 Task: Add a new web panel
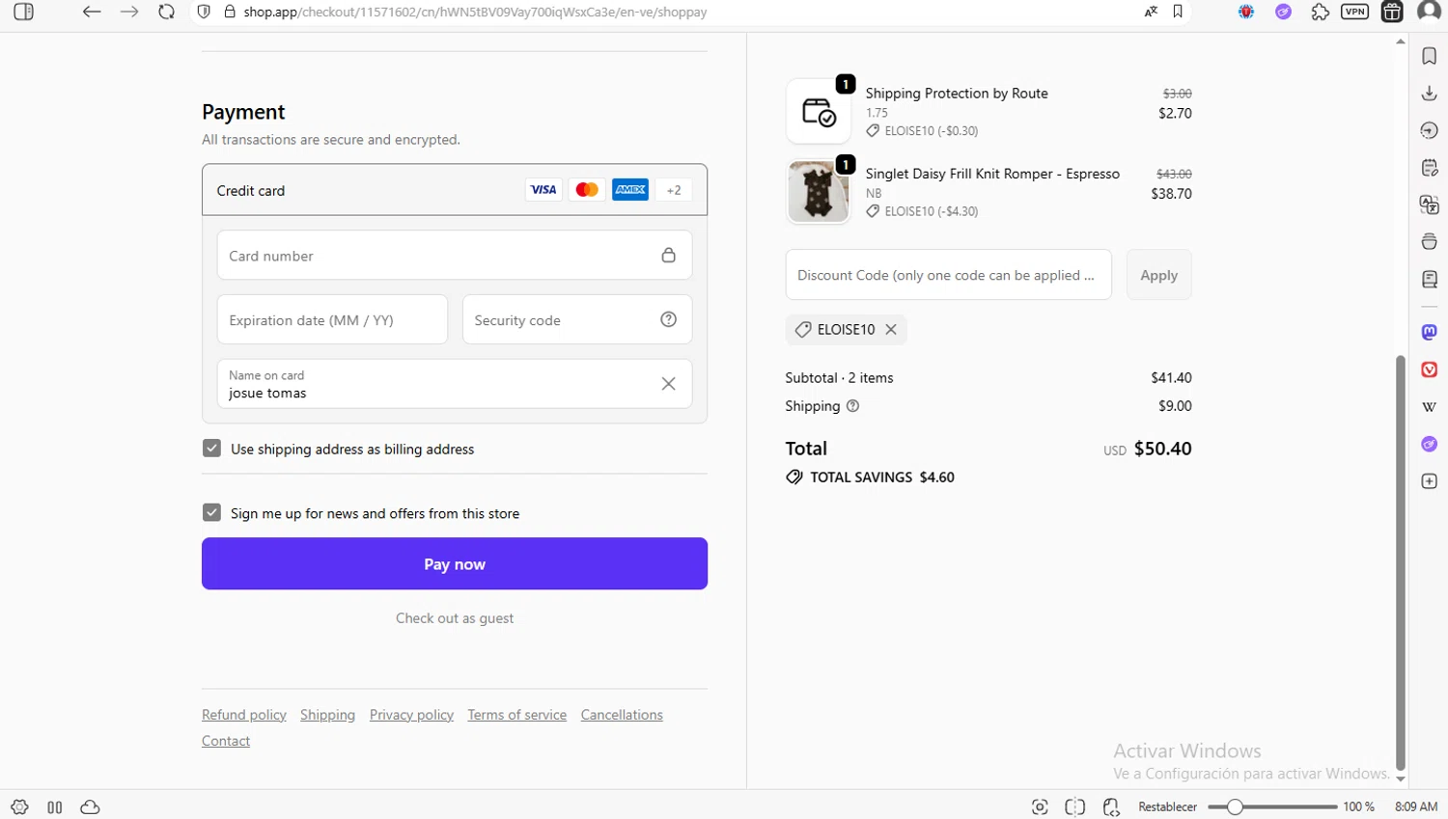coord(1430,481)
